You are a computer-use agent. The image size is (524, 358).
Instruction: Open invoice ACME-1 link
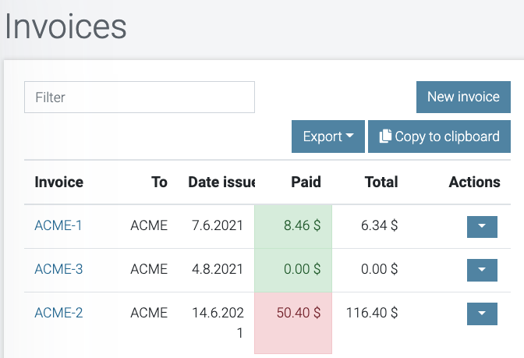click(58, 226)
